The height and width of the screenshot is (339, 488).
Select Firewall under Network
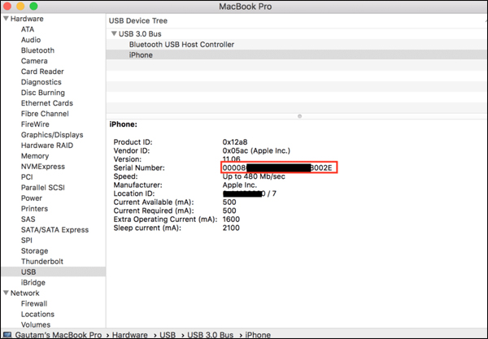(x=34, y=304)
